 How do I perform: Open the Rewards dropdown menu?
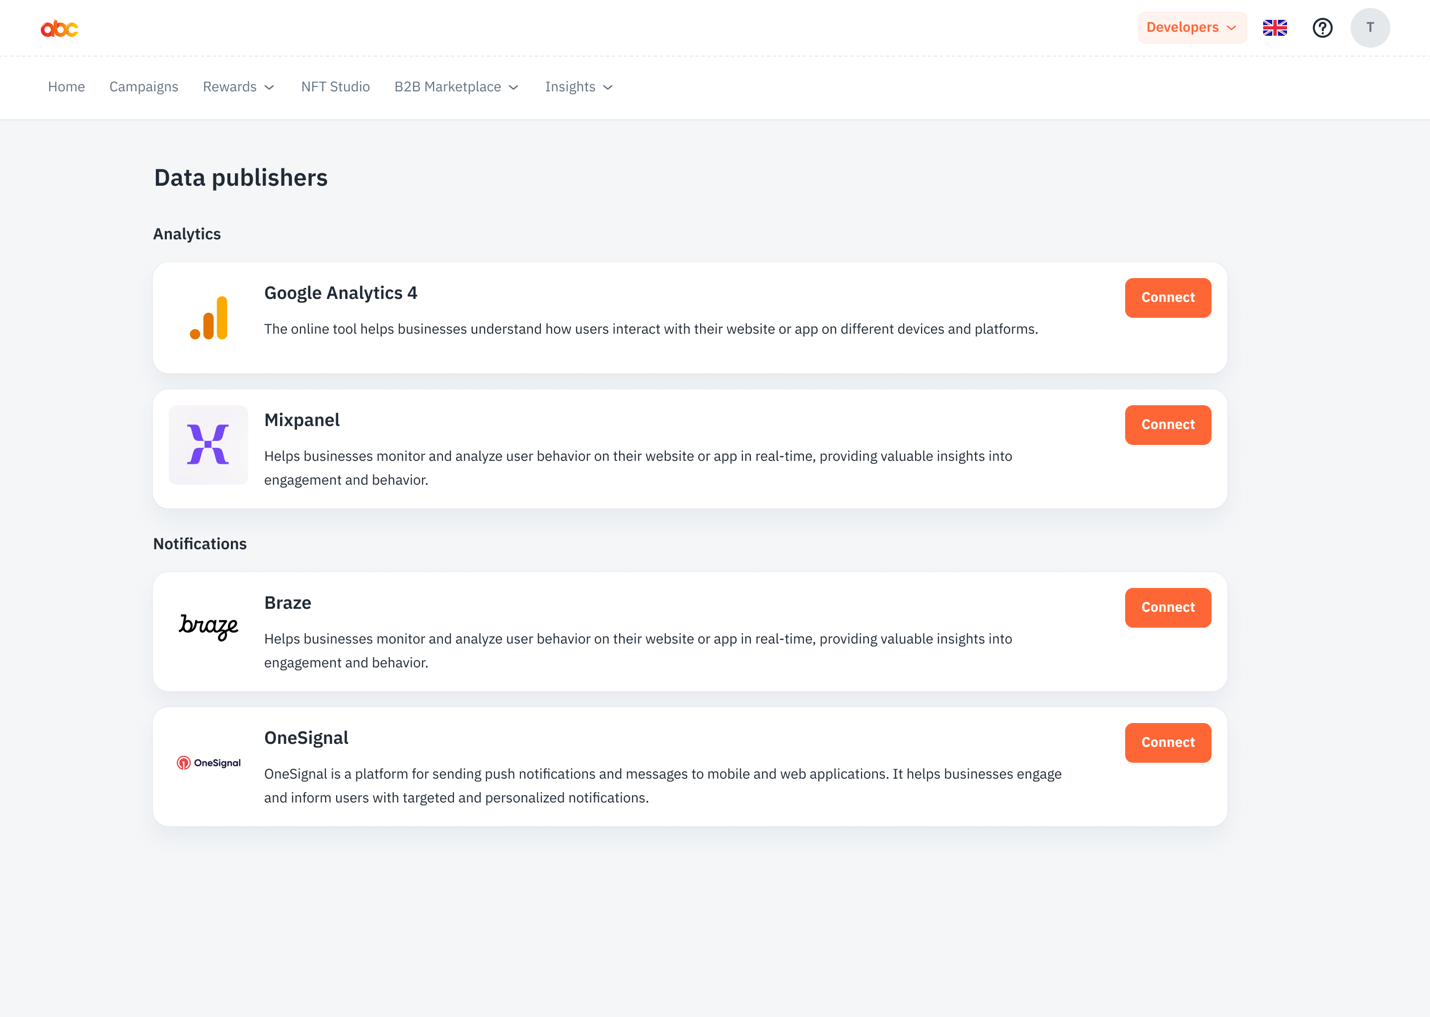[238, 87]
